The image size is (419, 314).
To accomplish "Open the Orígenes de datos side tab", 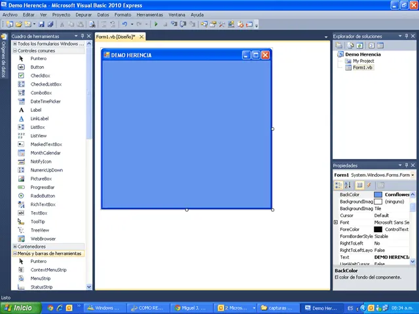I will (x=3, y=56).
